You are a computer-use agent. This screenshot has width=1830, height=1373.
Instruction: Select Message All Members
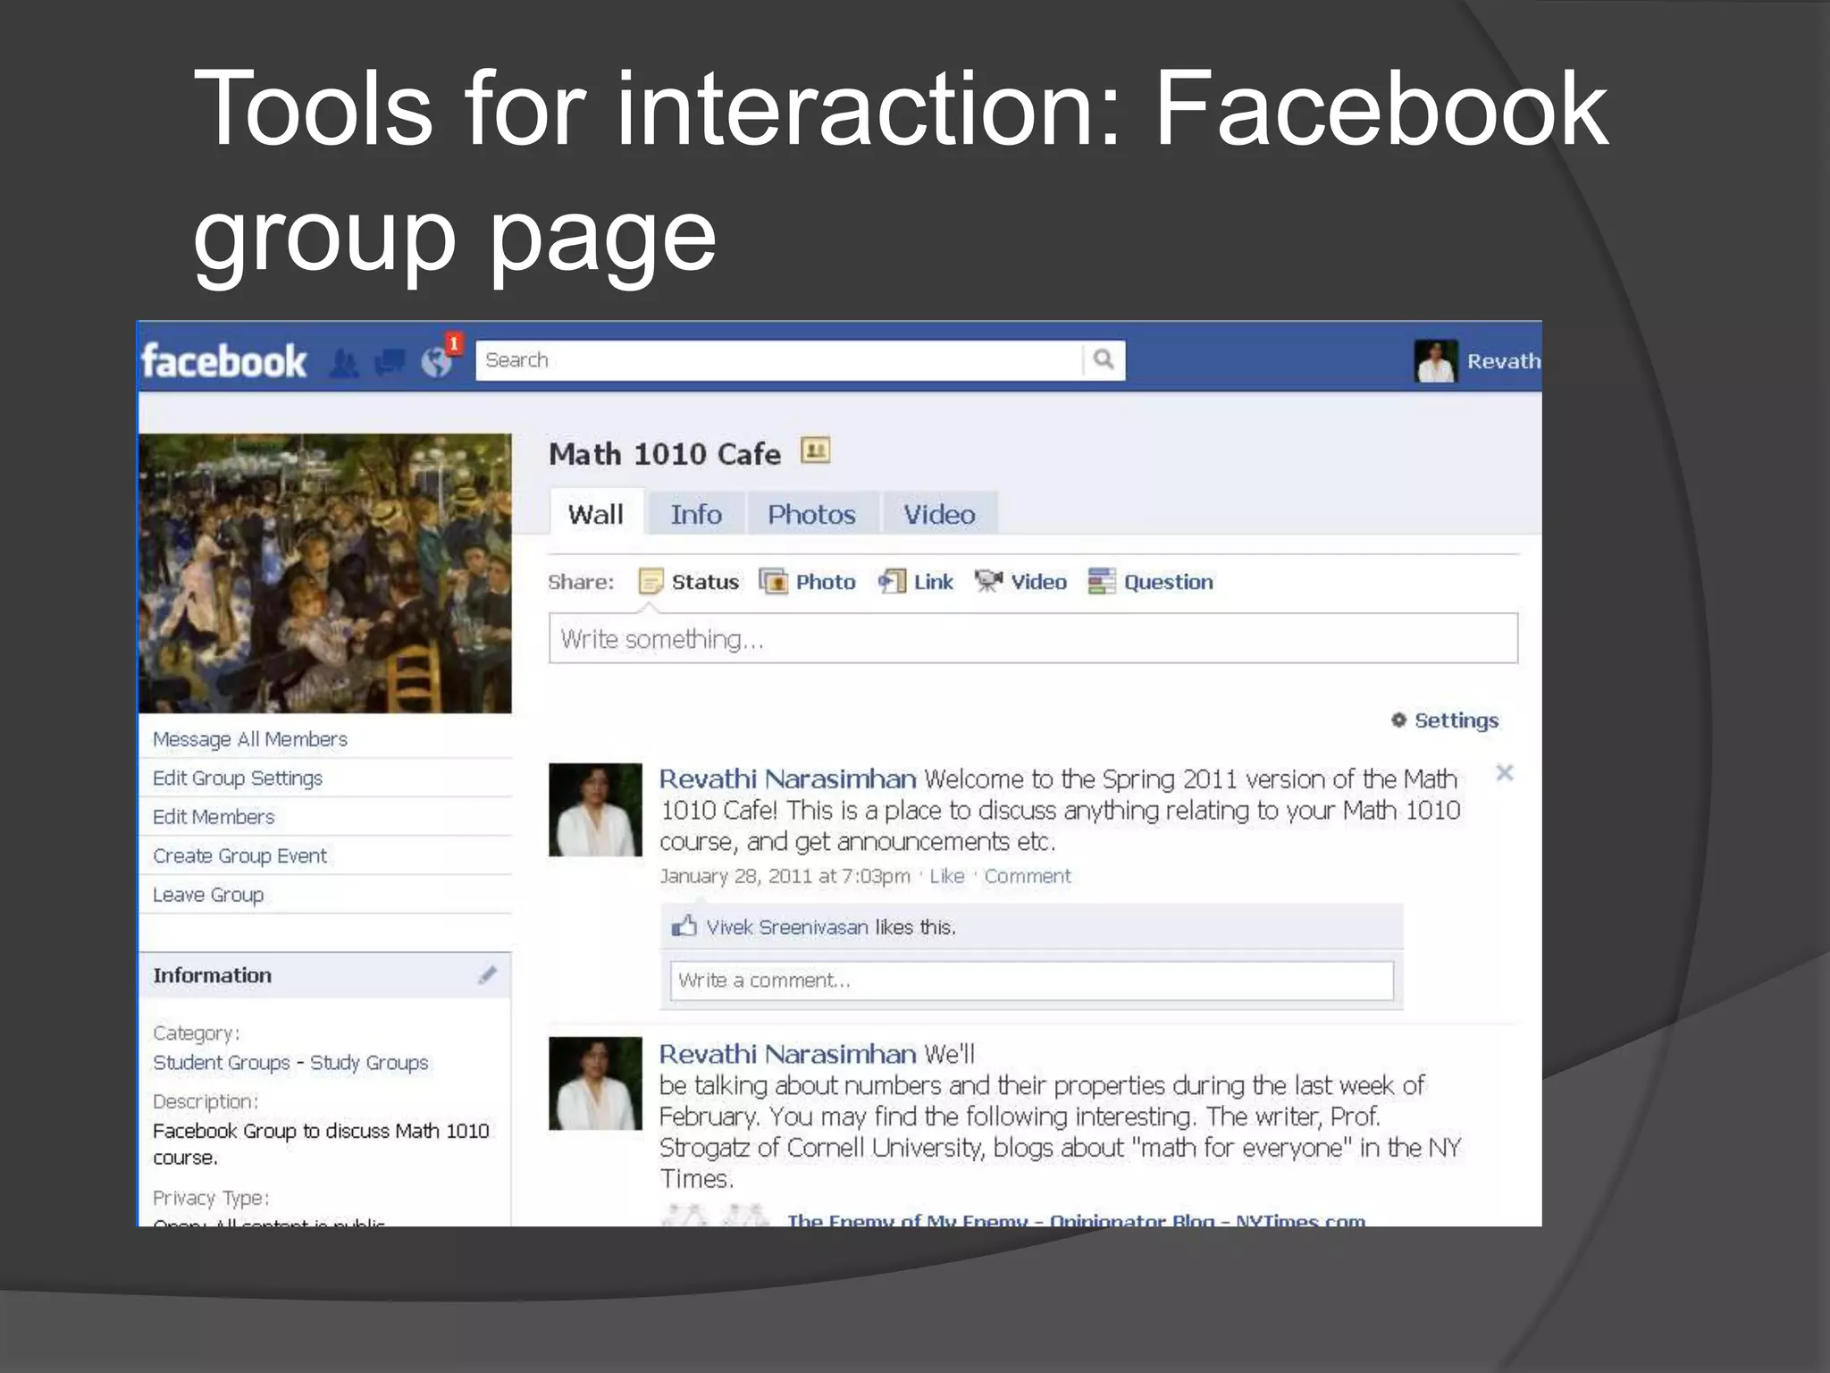pyautogui.click(x=250, y=739)
